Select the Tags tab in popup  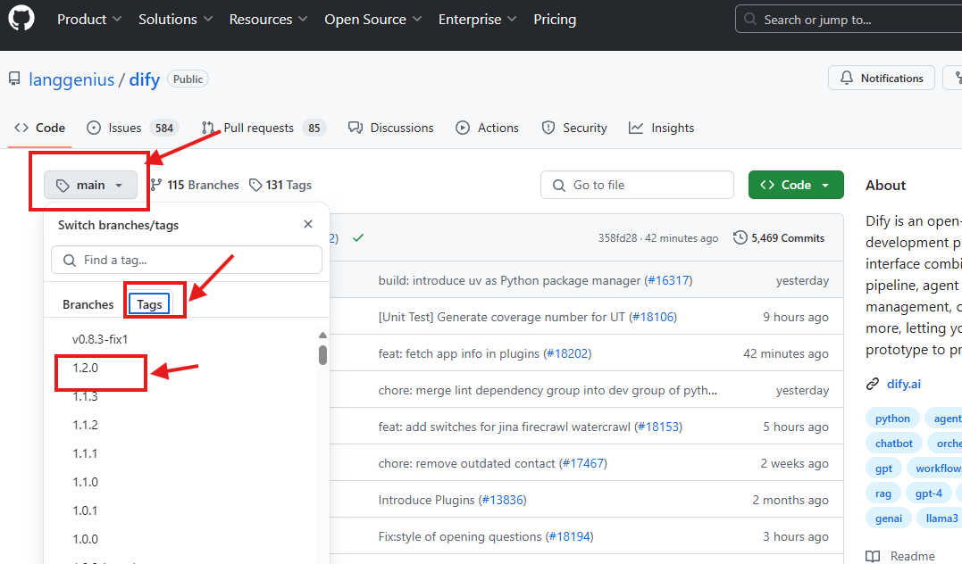click(150, 304)
